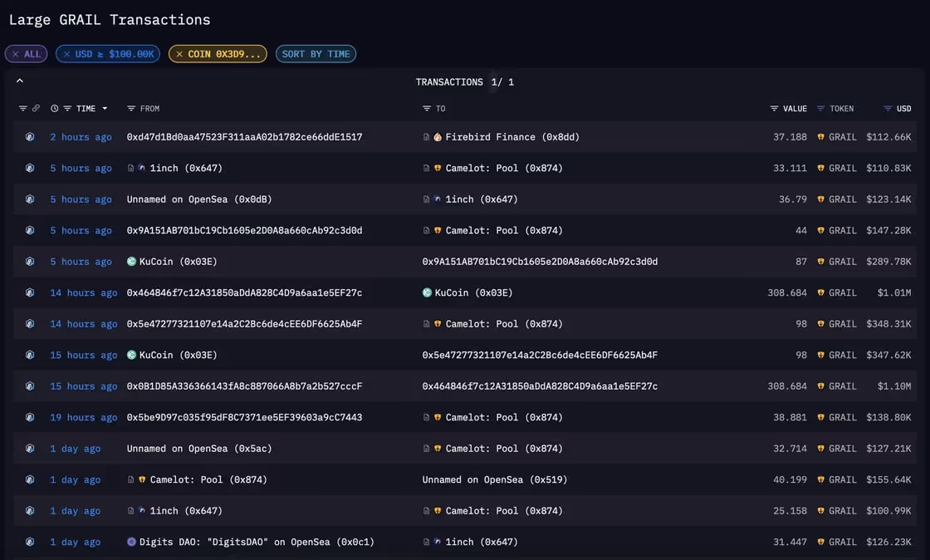The height and width of the screenshot is (560, 930).
Task: Click the GRAIL token icon in the $112.66K row
Action: pyautogui.click(x=821, y=137)
